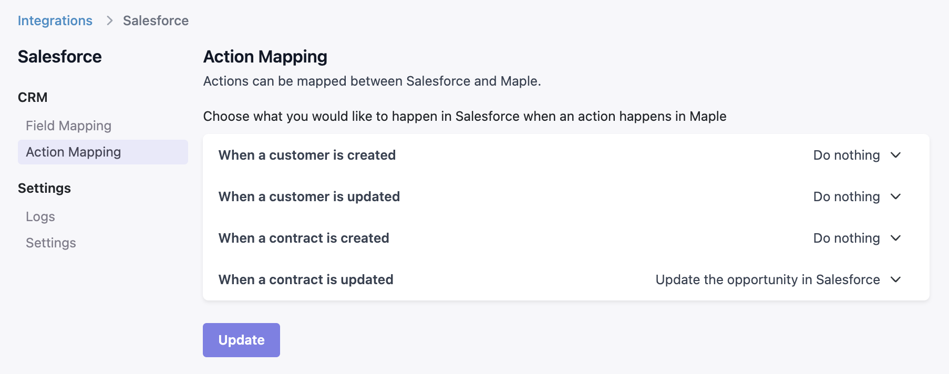Image resolution: width=949 pixels, height=374 pixels.
Task: Expand 'Do nothing' dropdown for customer updated
Action: 847,196
